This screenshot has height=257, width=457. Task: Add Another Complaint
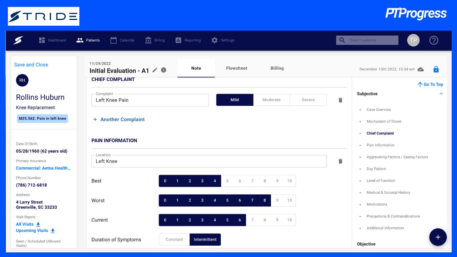coord(119,119)
